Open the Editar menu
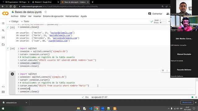 point(23,16)
